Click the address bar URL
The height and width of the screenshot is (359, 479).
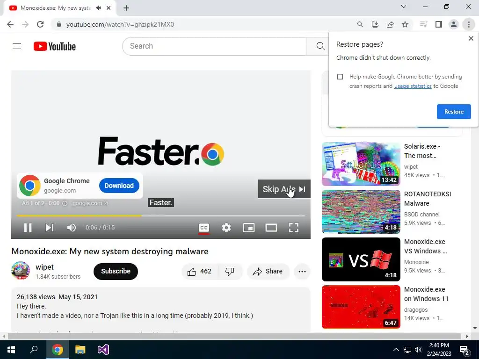(x=120, y=24)
